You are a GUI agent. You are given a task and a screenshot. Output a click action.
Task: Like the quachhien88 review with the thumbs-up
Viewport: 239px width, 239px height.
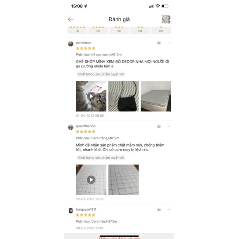[159, 126]
